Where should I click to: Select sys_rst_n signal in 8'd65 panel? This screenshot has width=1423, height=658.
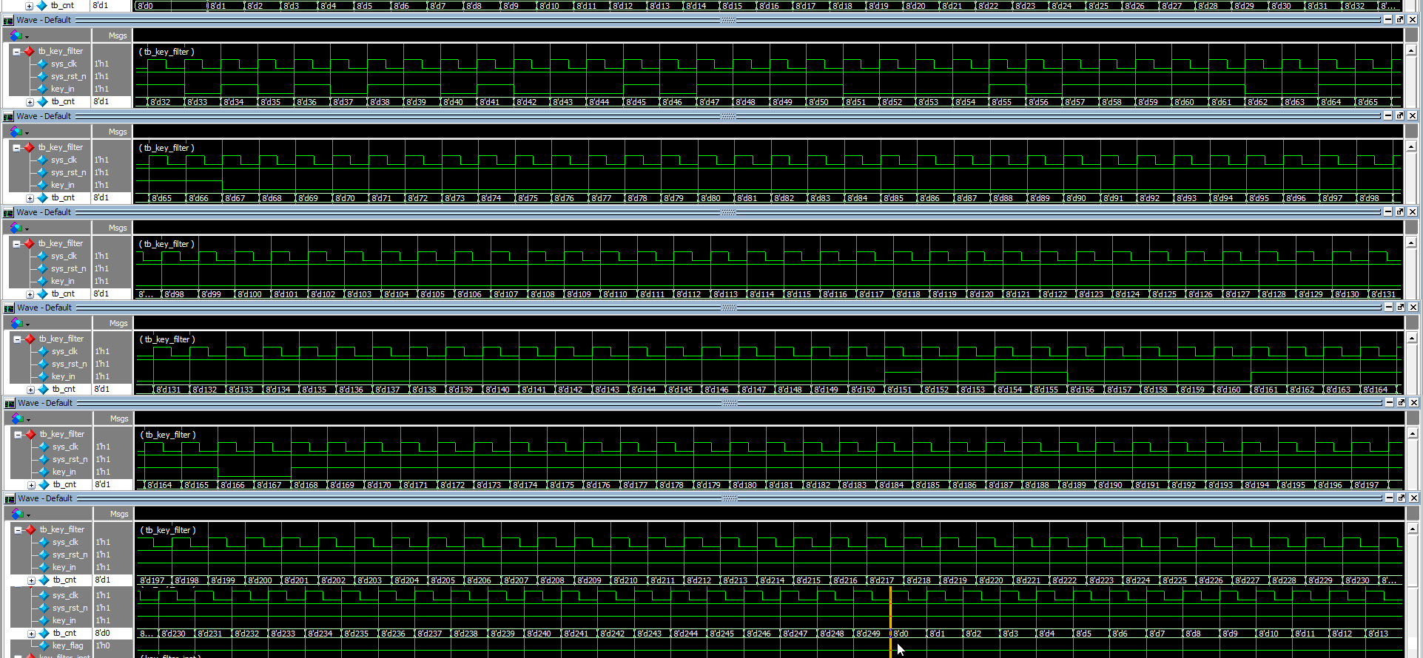coord(68,173)
